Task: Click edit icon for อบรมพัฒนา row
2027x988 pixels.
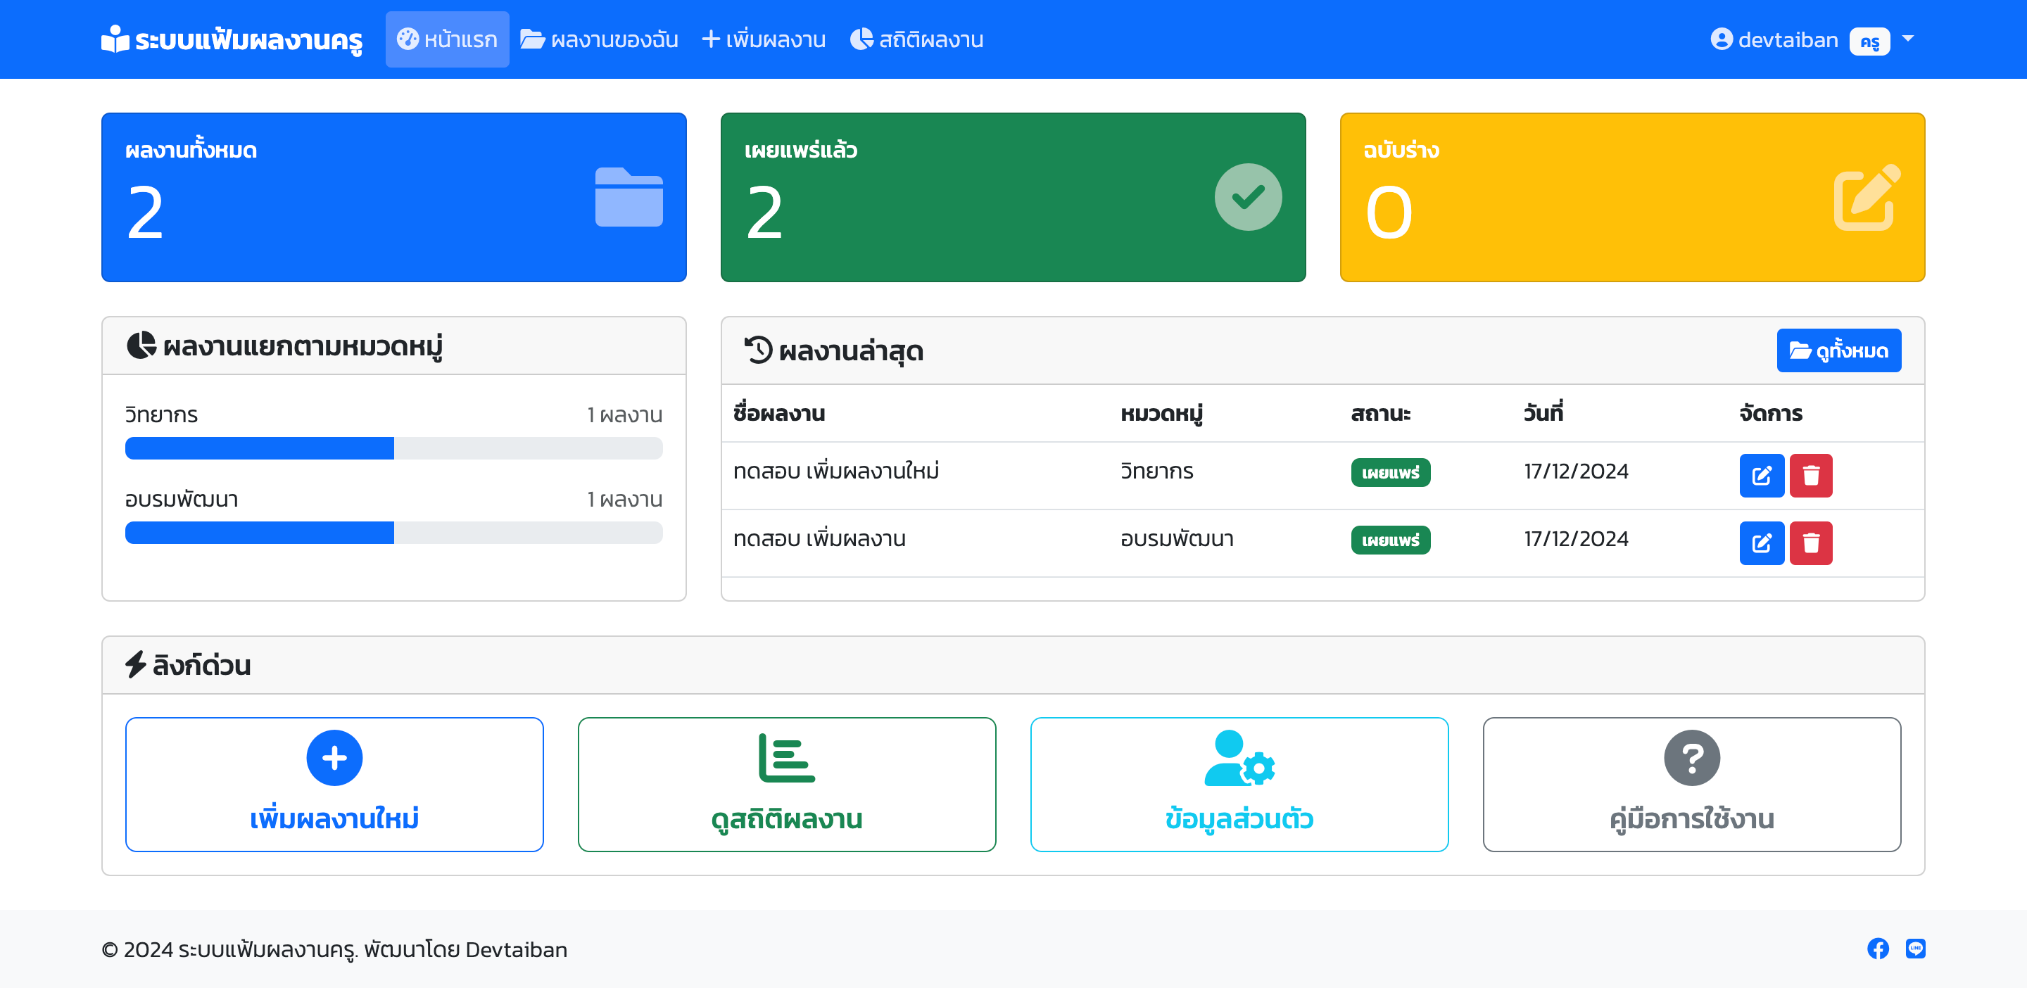Action: click(x=1761, y=543)
